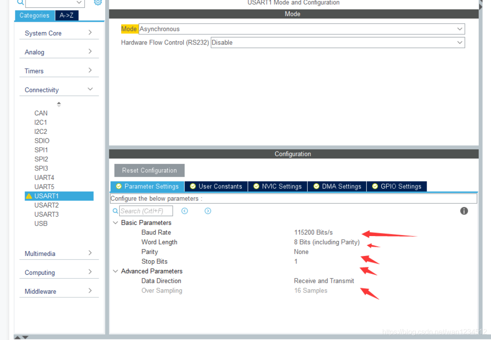Click the category search magnifier icon
Screen dimensions: 491x340
point(21,3)
